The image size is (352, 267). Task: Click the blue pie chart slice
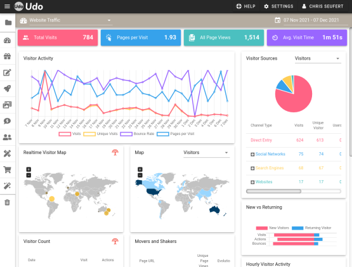[284, 87]
